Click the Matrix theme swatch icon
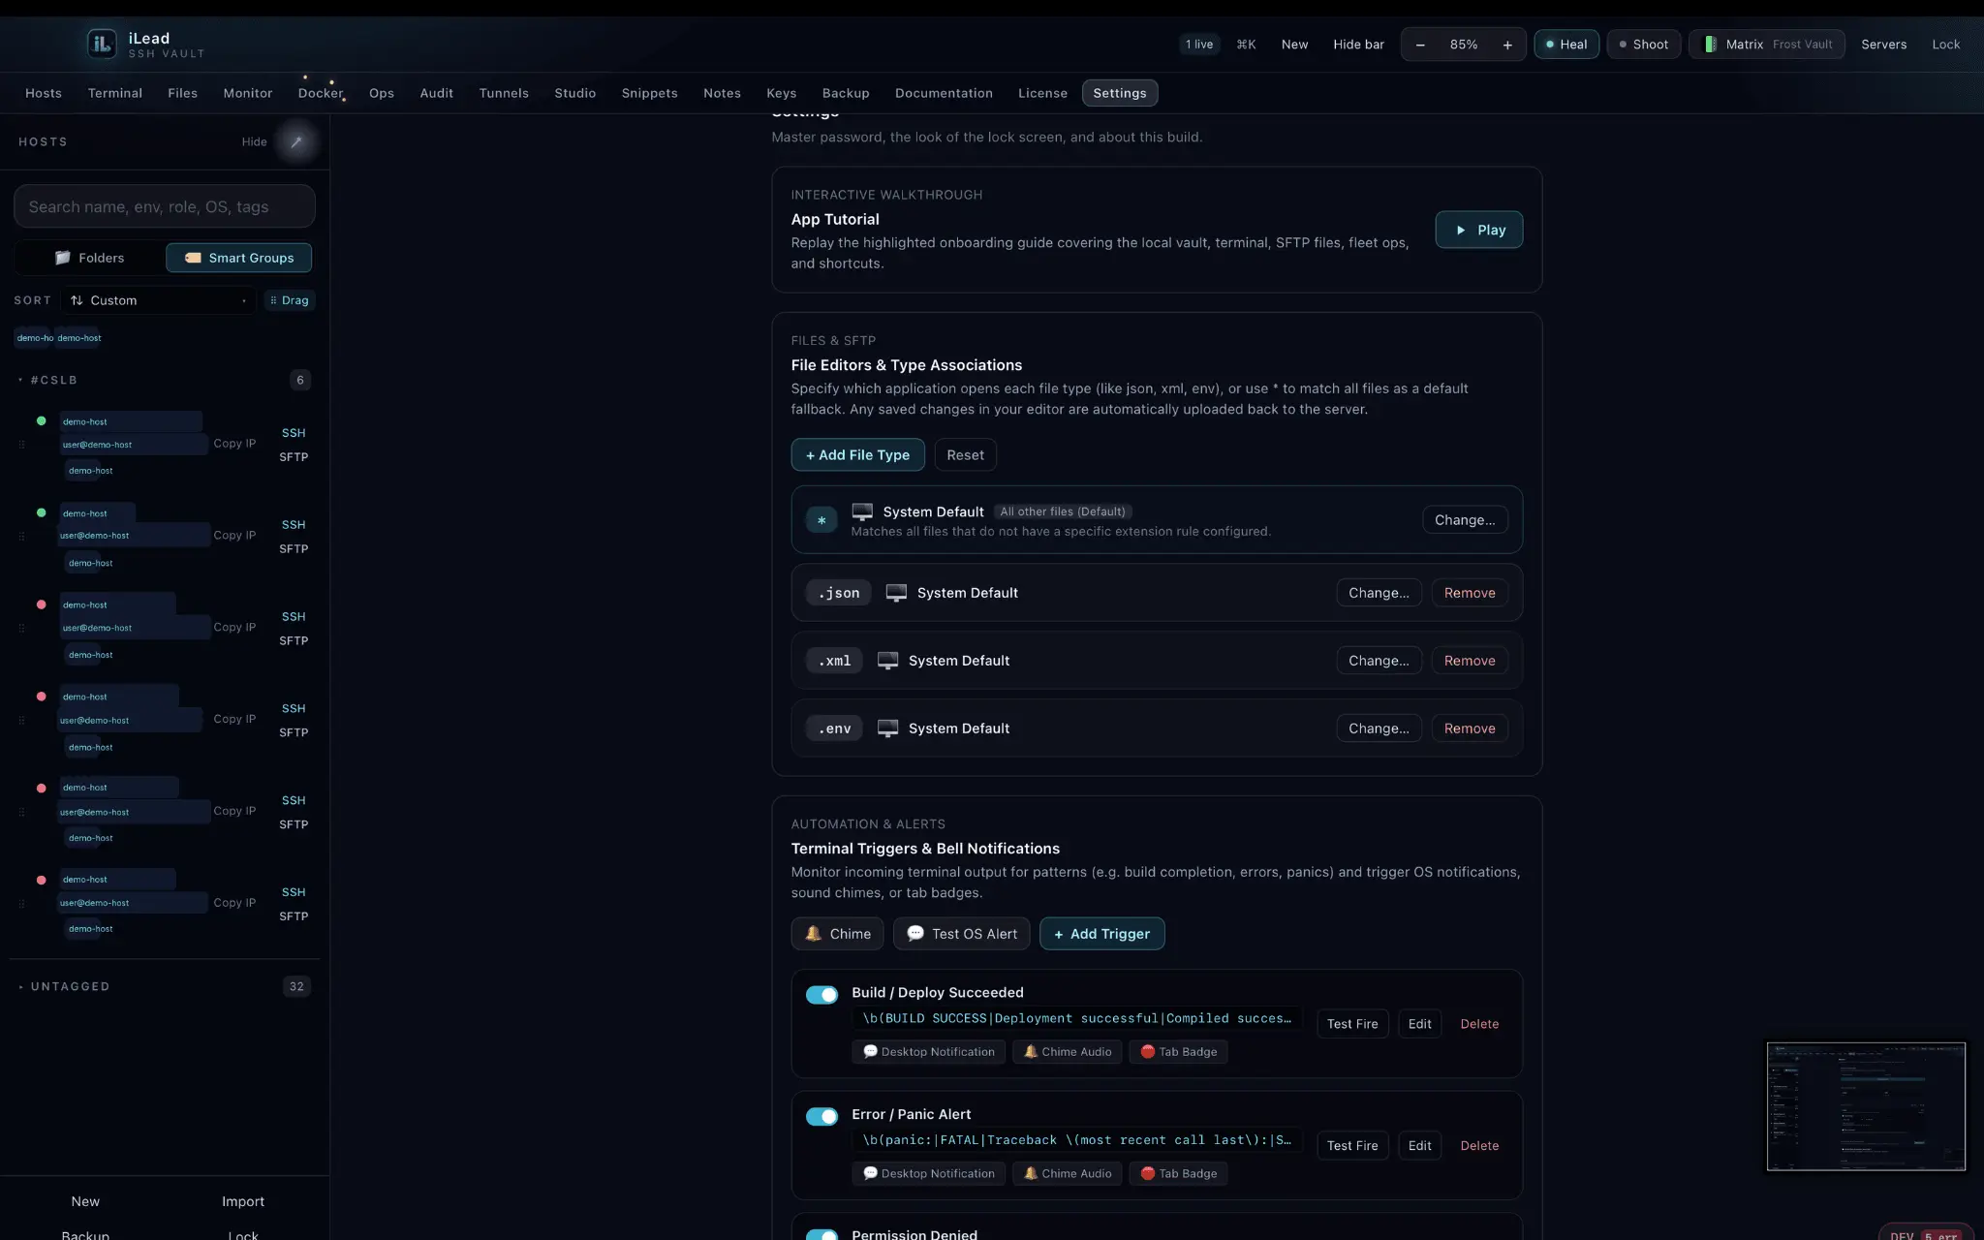This screenshot has width=1984, height=1240. 1711,45
